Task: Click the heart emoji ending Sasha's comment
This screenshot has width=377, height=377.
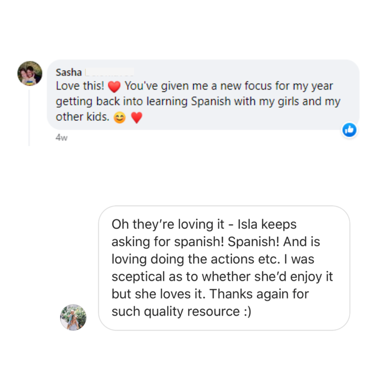Action: click(x=136, y=118)
